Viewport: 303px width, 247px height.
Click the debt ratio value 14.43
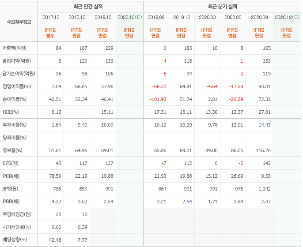(265, 125)
